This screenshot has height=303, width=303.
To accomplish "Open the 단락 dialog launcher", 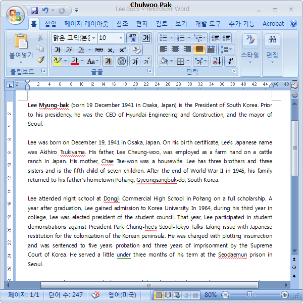I will [234, 71].
